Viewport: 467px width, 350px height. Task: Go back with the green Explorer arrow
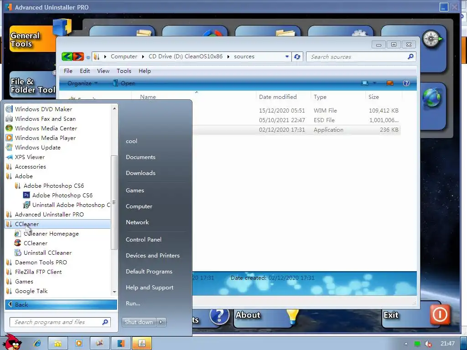(x=67, y=56)
